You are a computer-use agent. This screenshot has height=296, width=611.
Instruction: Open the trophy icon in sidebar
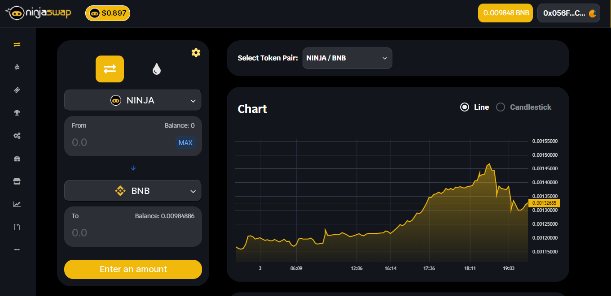17,113
